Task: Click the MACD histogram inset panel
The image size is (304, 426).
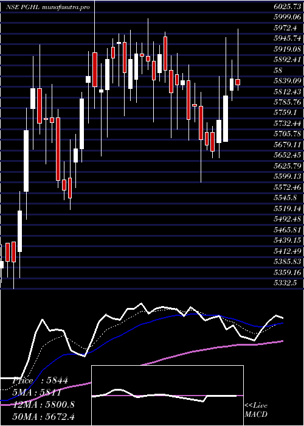Action: 167,396
